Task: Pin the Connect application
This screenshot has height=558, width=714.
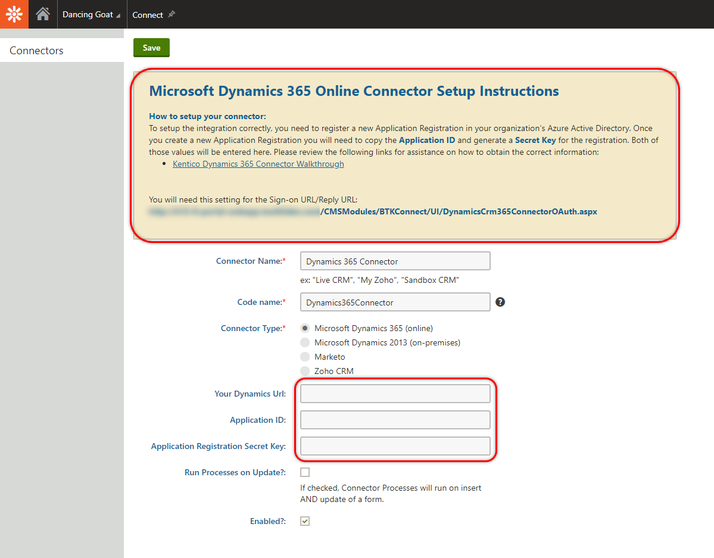Action: click(172, 14)
